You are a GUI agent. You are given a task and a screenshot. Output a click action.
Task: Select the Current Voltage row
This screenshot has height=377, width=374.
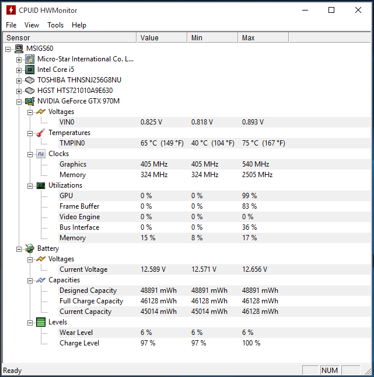pos(214,269)
